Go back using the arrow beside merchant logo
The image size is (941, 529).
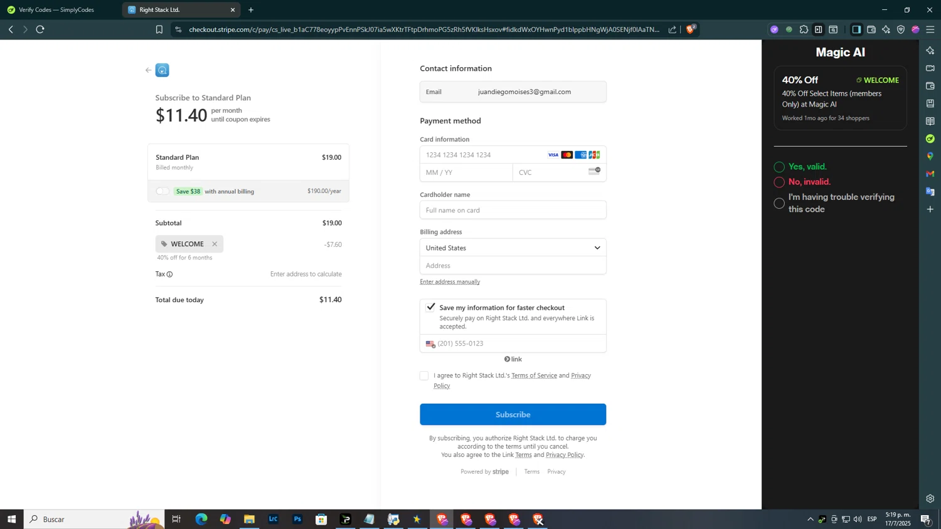pyautogui.click(x=148, y=70)
